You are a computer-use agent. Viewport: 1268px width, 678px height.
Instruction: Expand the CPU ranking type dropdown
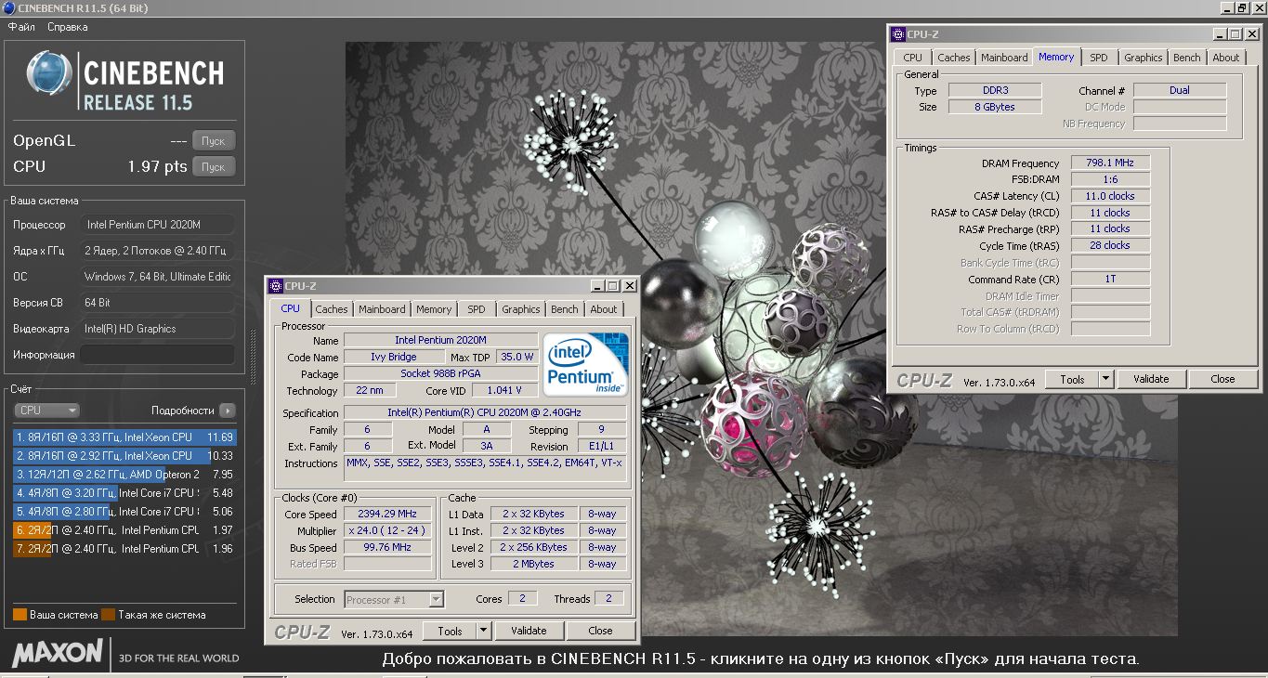(46, 410)
